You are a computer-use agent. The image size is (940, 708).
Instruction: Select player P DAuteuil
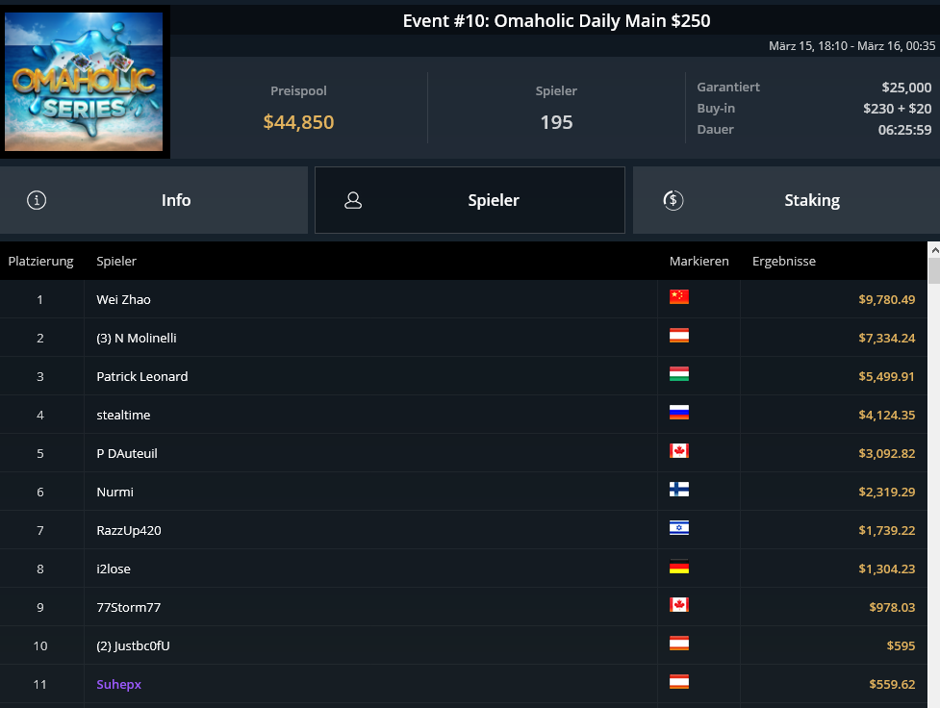pos(127,453)
